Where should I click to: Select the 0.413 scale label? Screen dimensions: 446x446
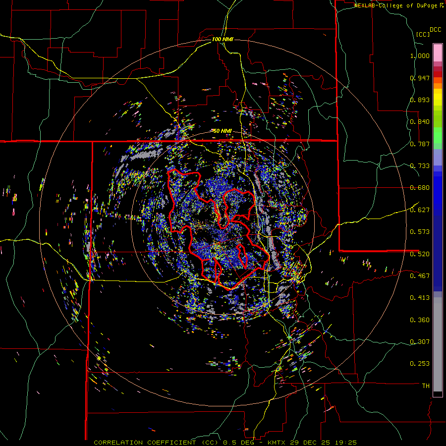pyautogui.click(x=420, y=298)
